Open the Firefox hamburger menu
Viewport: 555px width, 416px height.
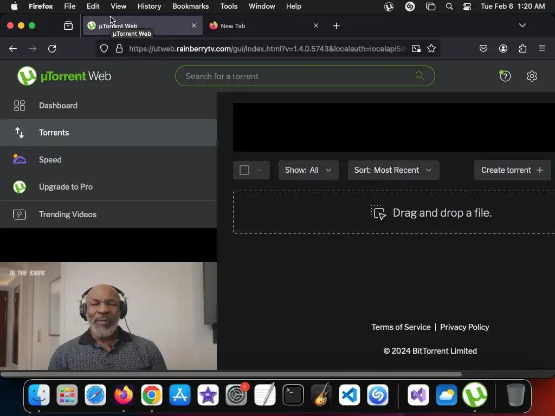click(x=541, y=48)
